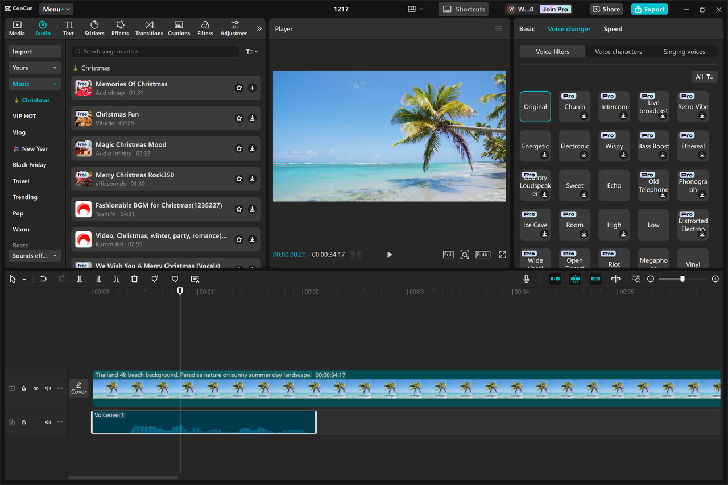This screenshot has height=485, width=728.
Task: Open the music filter dropdown
Action: pos(251,52)
